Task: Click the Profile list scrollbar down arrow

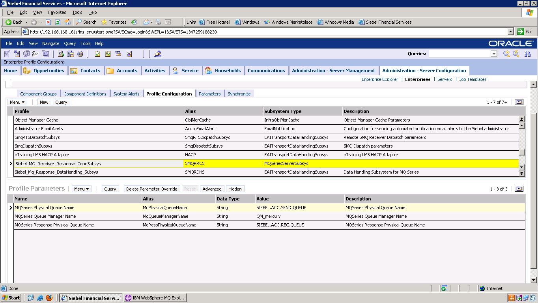Action: [x=521, y=167]
